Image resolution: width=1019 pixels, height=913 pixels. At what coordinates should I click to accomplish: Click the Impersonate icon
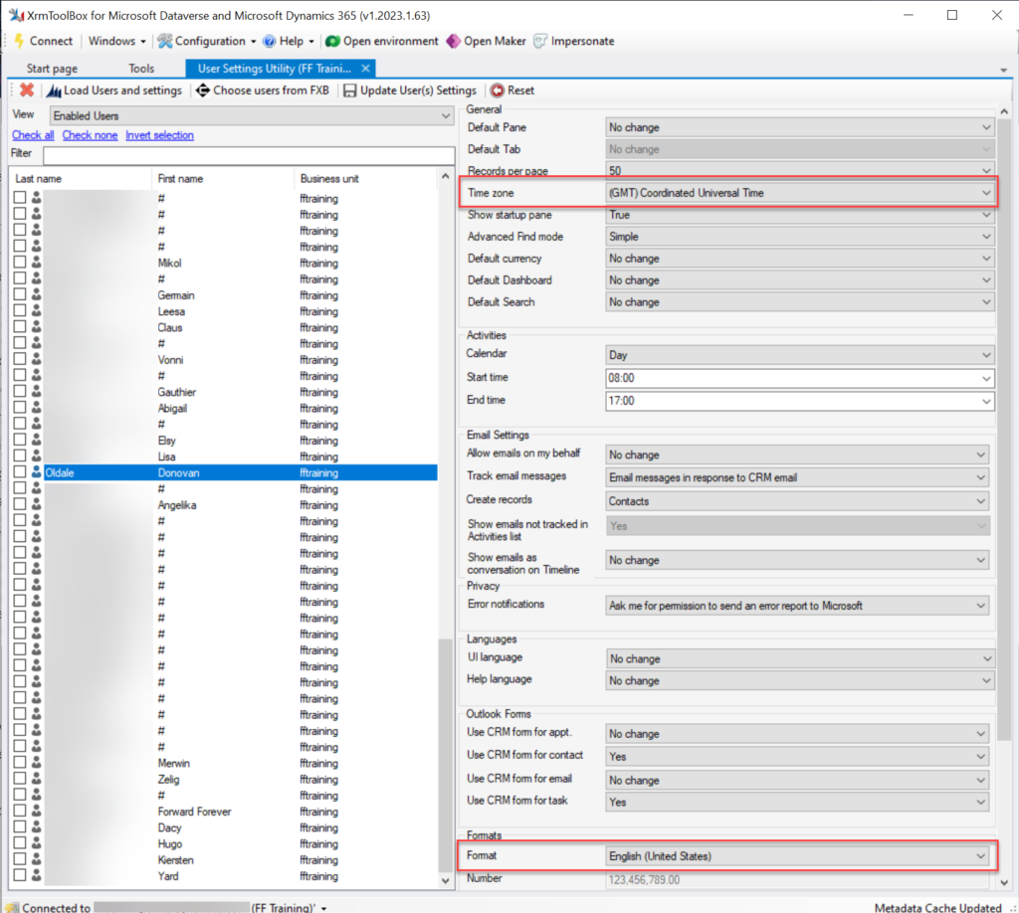[x=540, y=41]
